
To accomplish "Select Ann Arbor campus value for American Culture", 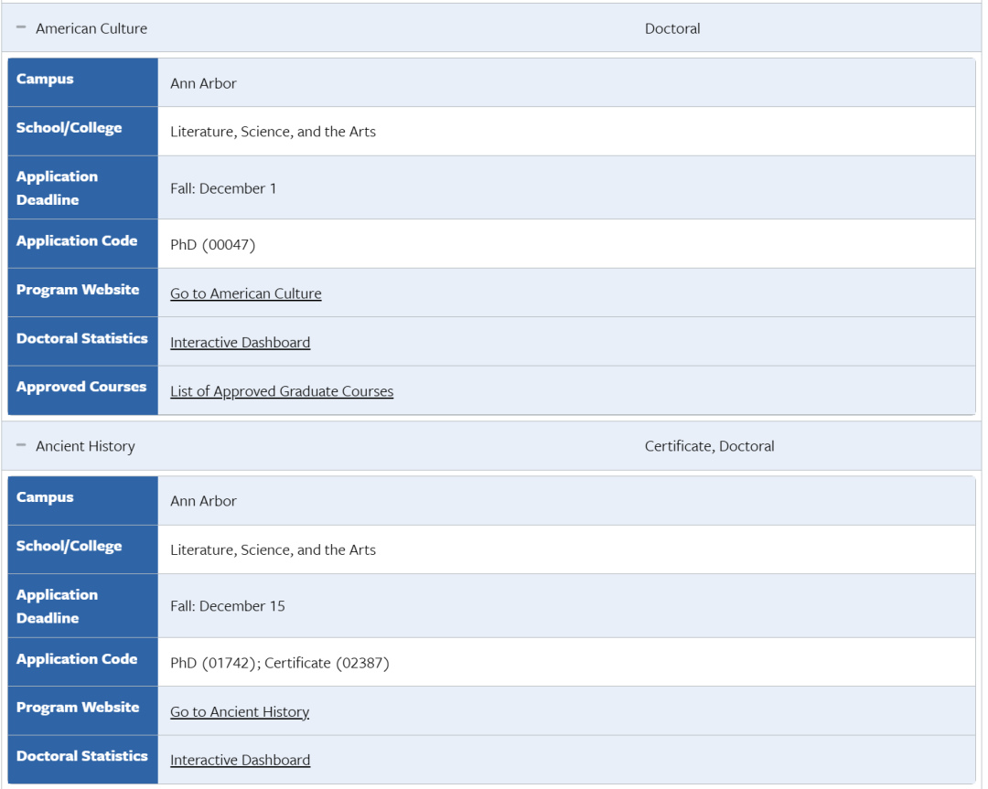I will (203, 83).
